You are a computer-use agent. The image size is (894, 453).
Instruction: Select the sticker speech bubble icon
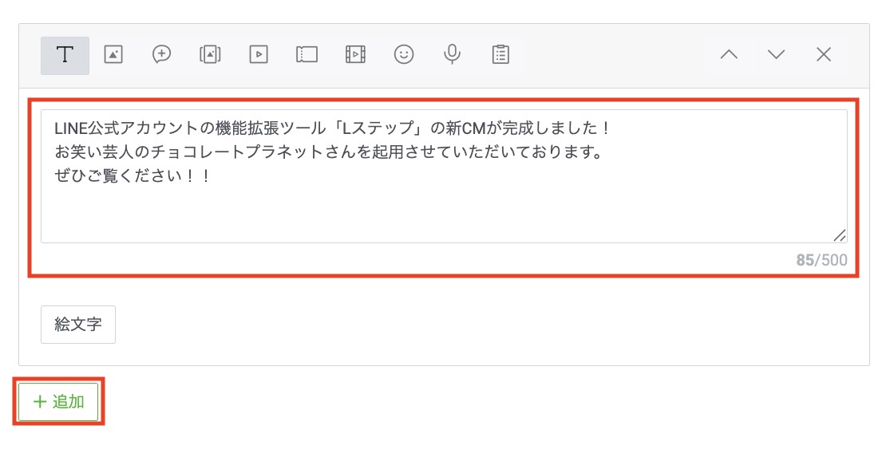[162, 55]
